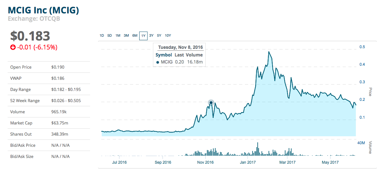Click the Nov 2016 axis label

pos(206,162)
